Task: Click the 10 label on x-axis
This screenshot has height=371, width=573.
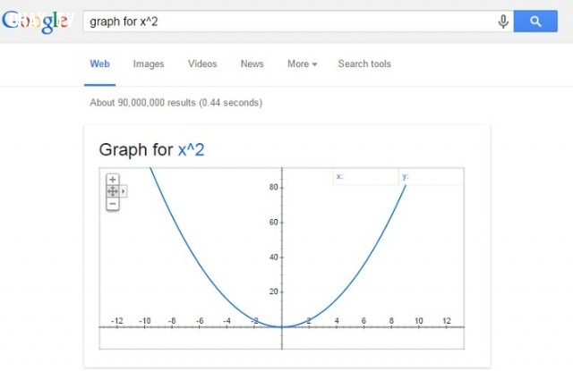Action: [419, 321]
